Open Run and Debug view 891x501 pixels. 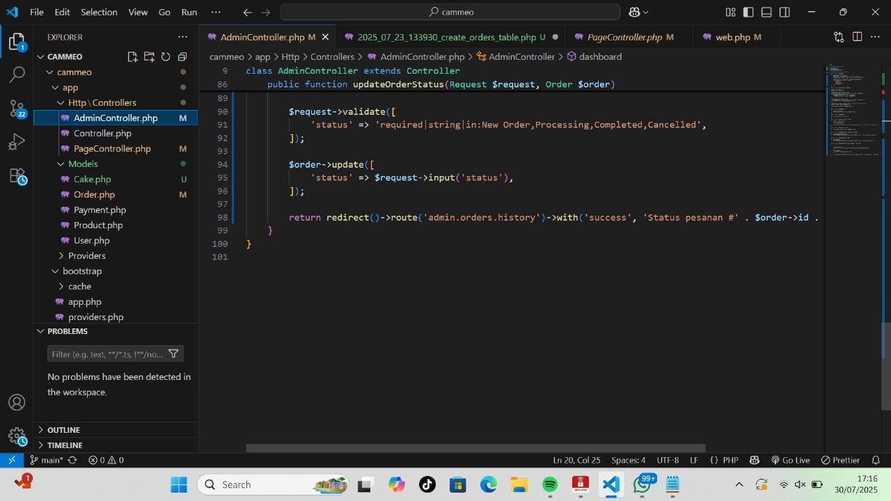point(17,143)
